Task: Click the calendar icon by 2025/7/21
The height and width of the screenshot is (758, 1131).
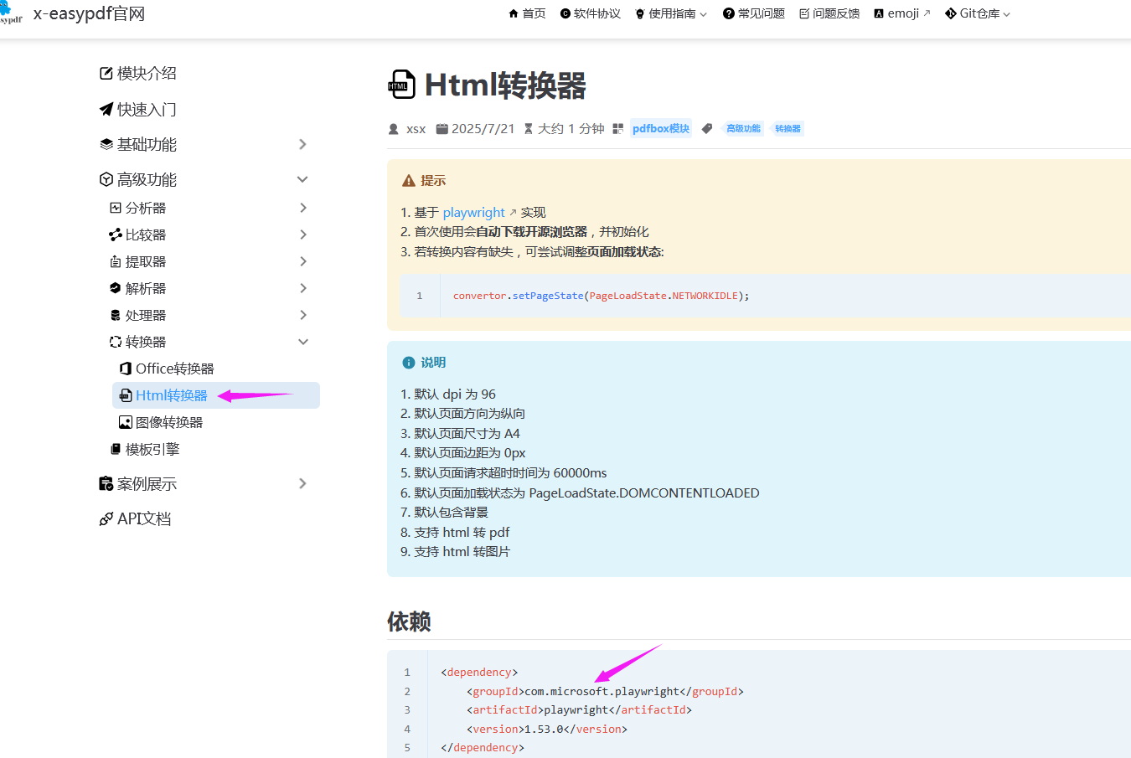Action: coord(442,129)
